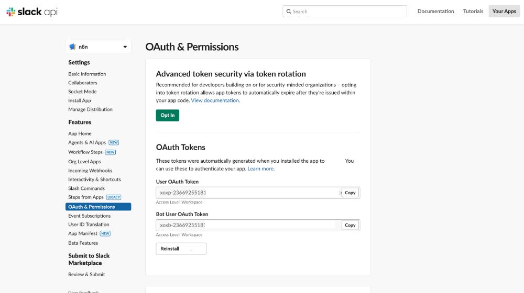The height and width of the screenshot is (293, 524).
Task: Open the n8n app selector dropdown
Action: pos(99,47)
